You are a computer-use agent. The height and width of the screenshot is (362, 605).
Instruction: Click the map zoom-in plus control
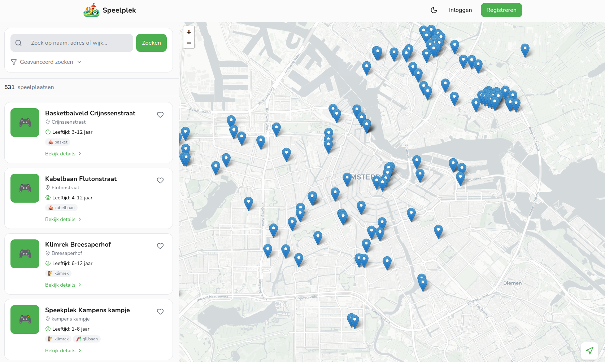(189, 32)
